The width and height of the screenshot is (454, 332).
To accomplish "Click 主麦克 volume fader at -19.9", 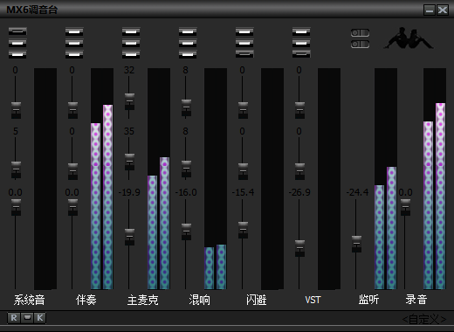I will tap(129, 237).
